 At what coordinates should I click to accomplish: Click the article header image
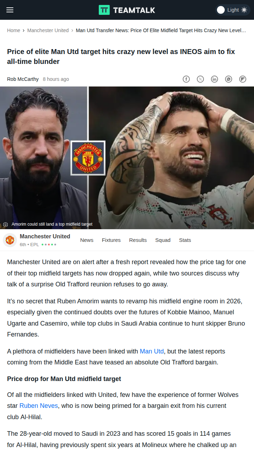[x=127, y=158]
